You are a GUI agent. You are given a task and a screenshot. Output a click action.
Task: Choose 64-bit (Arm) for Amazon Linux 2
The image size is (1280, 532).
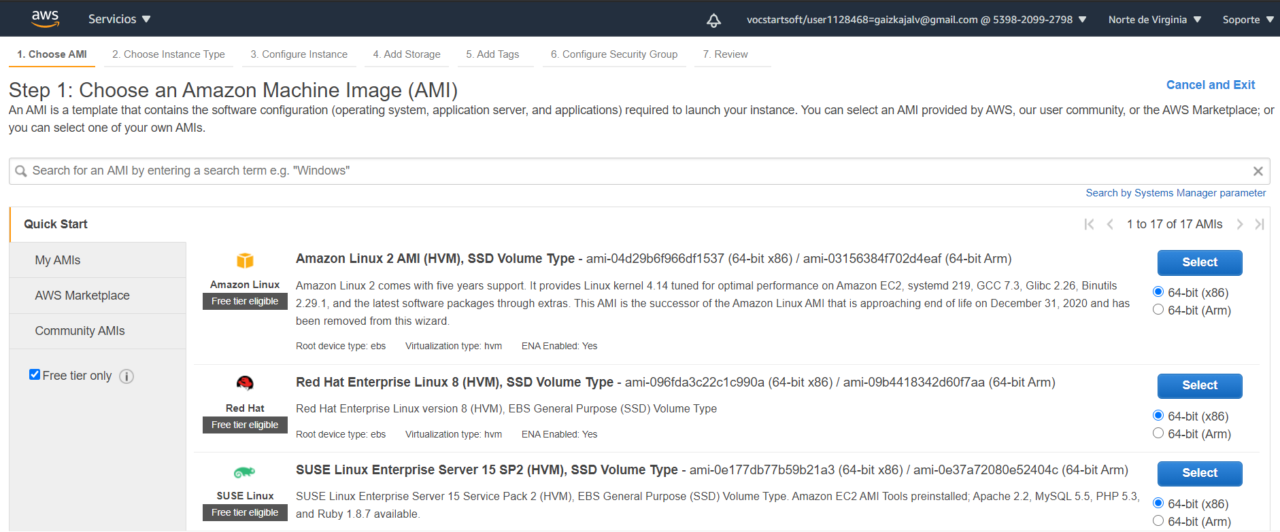(x=1158, y=310)
